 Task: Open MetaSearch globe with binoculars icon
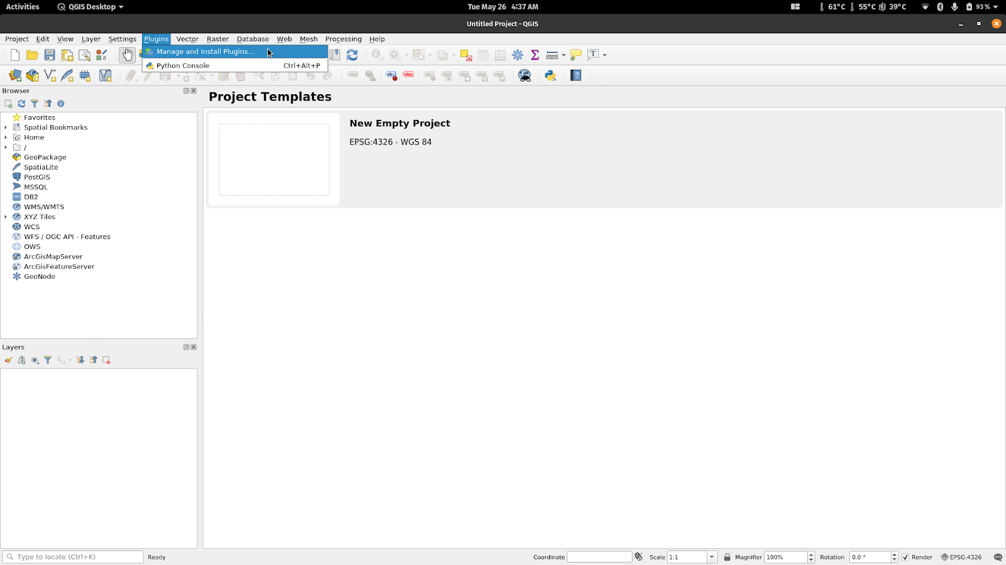click(524, 75)
